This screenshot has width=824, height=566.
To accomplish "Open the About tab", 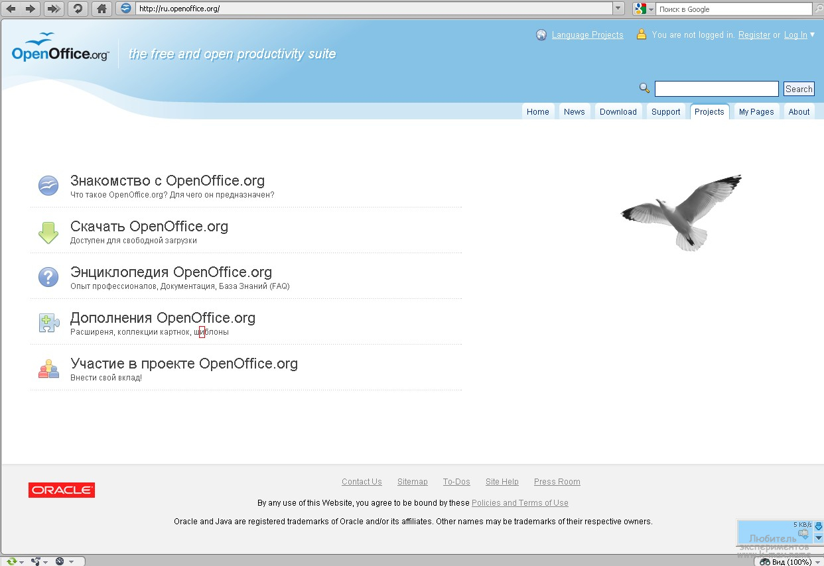I will click(x=799, y=111).
